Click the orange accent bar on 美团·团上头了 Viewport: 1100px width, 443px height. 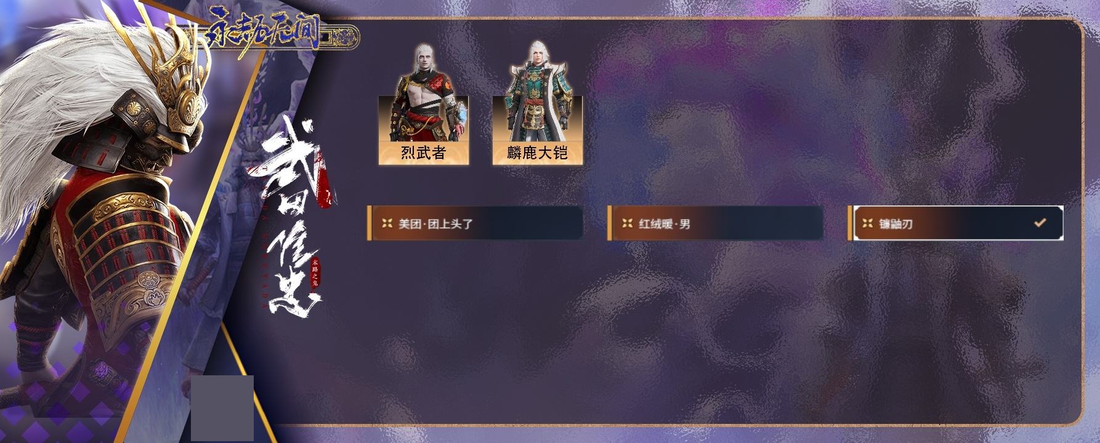(x=370, y=223)
